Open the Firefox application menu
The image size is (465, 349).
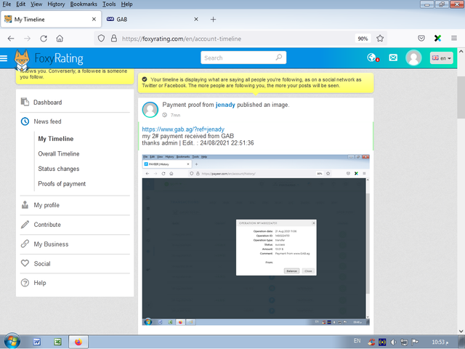coord(453,39)
